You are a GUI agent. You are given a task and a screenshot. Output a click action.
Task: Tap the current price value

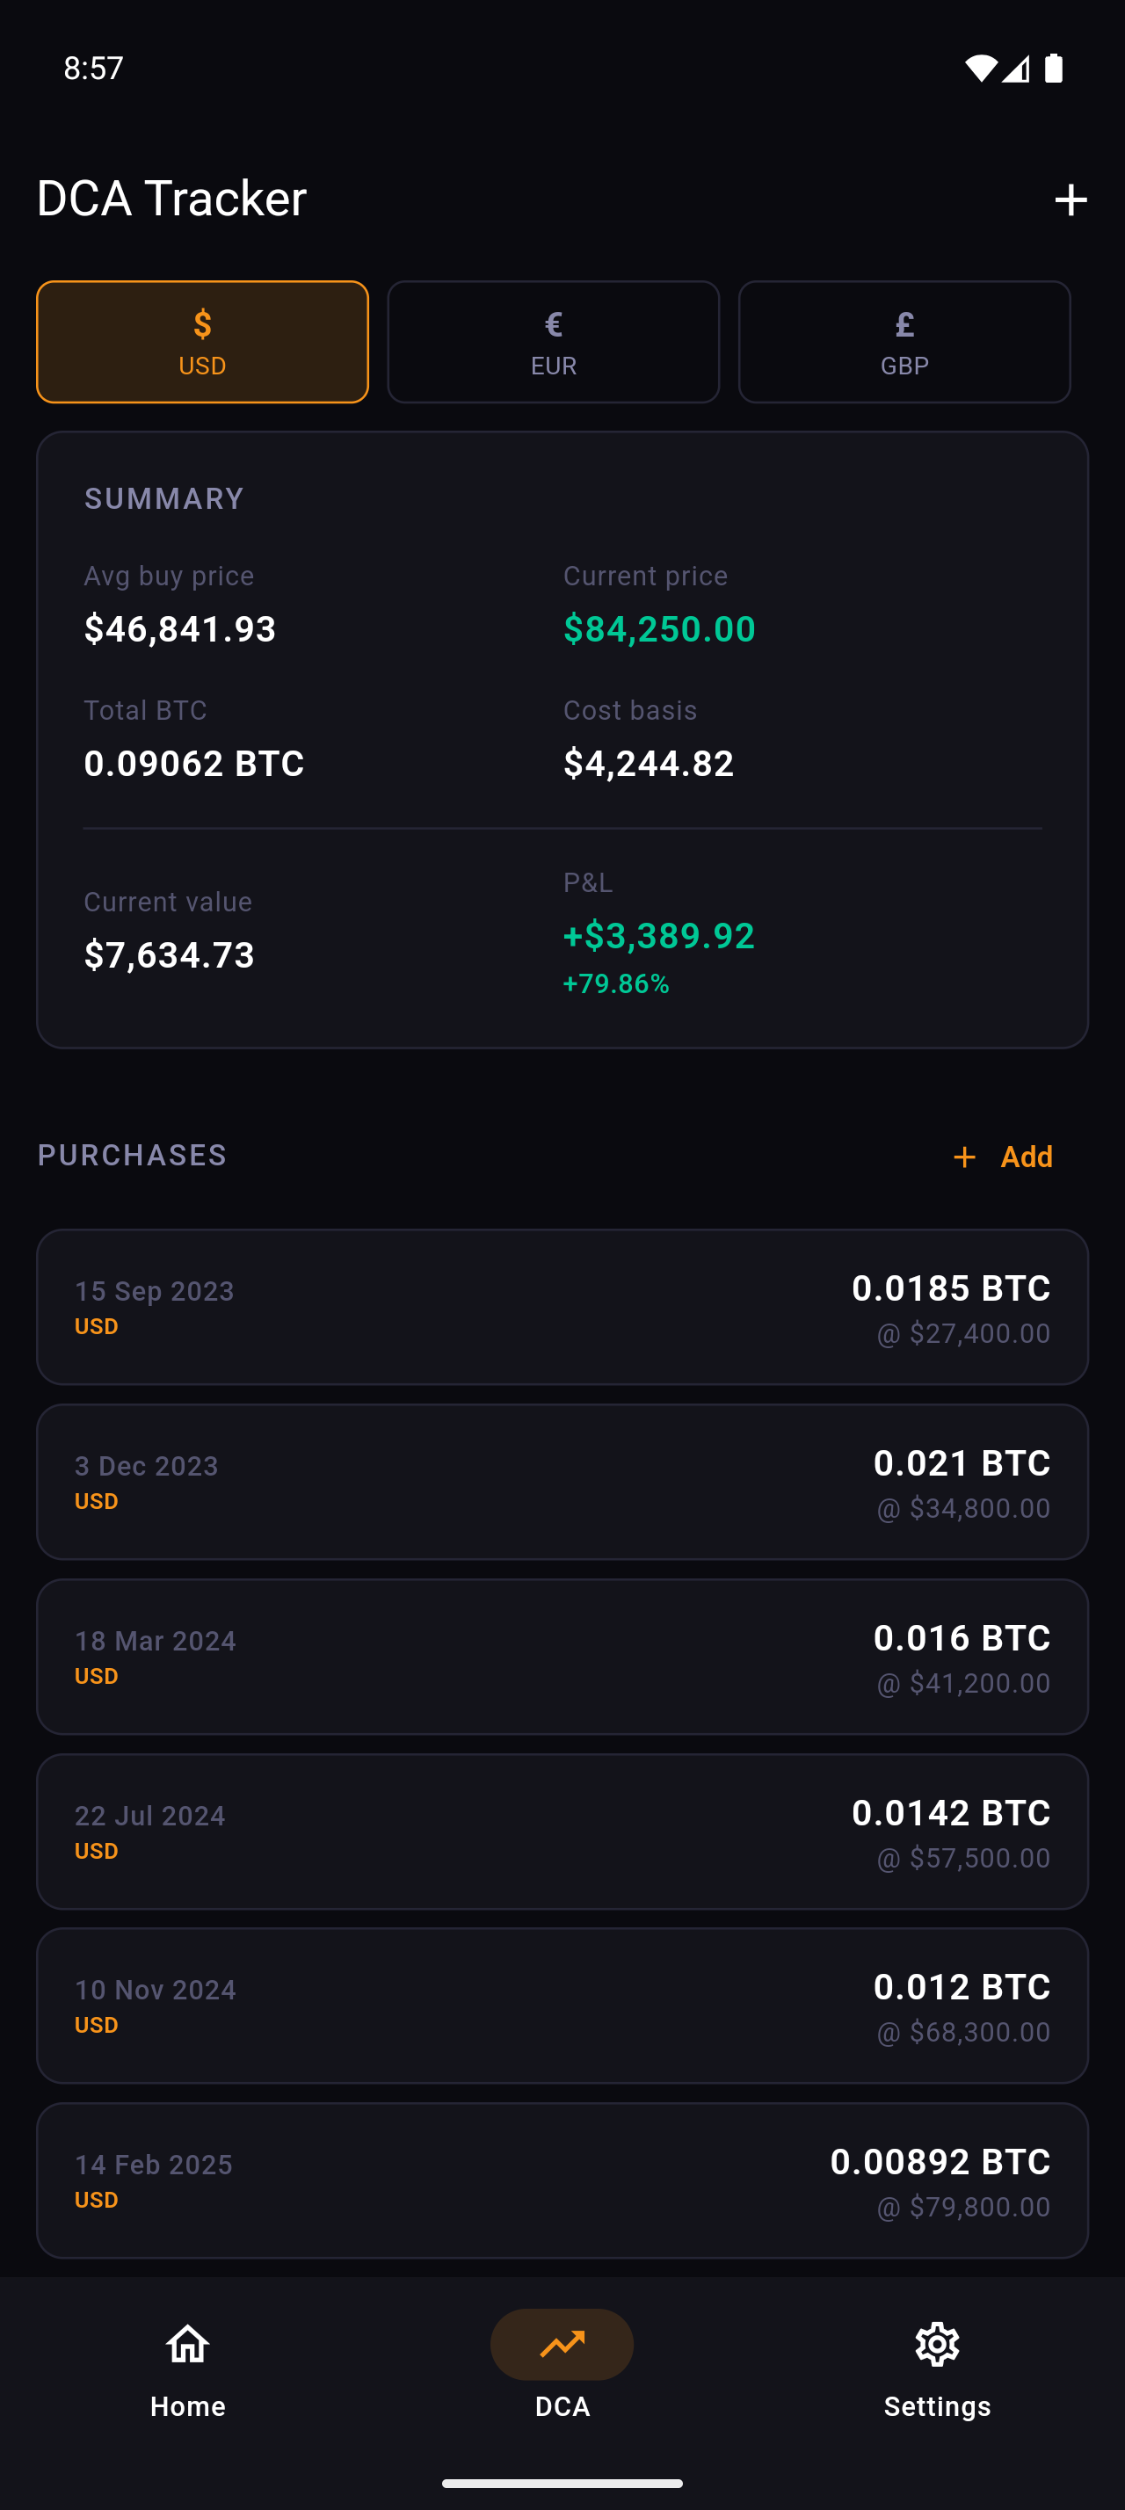(659, 628)
